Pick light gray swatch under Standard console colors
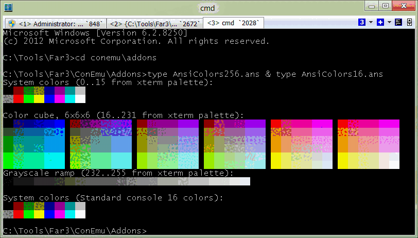Image resolution: width=418 pixels, height=238 pixels. click(80, 206)
